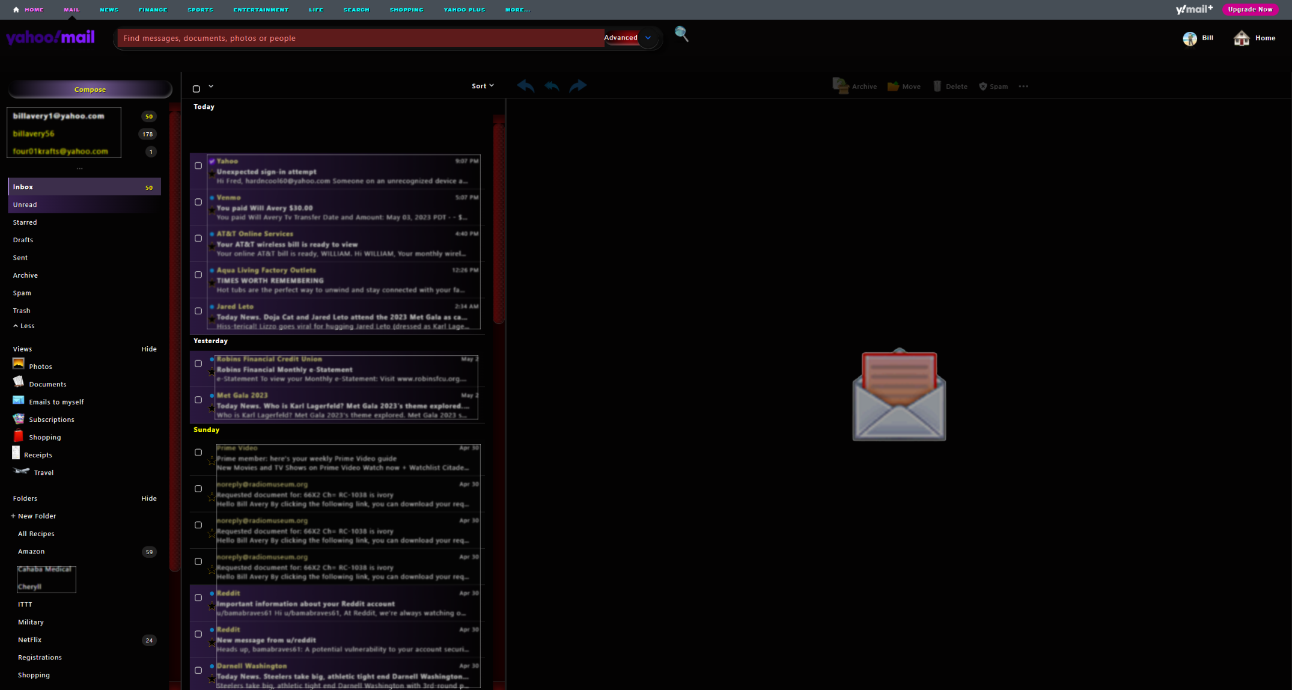Screen dimensions: 1292x690
Task: Hide the Folders section
Action: coord(149,498)
